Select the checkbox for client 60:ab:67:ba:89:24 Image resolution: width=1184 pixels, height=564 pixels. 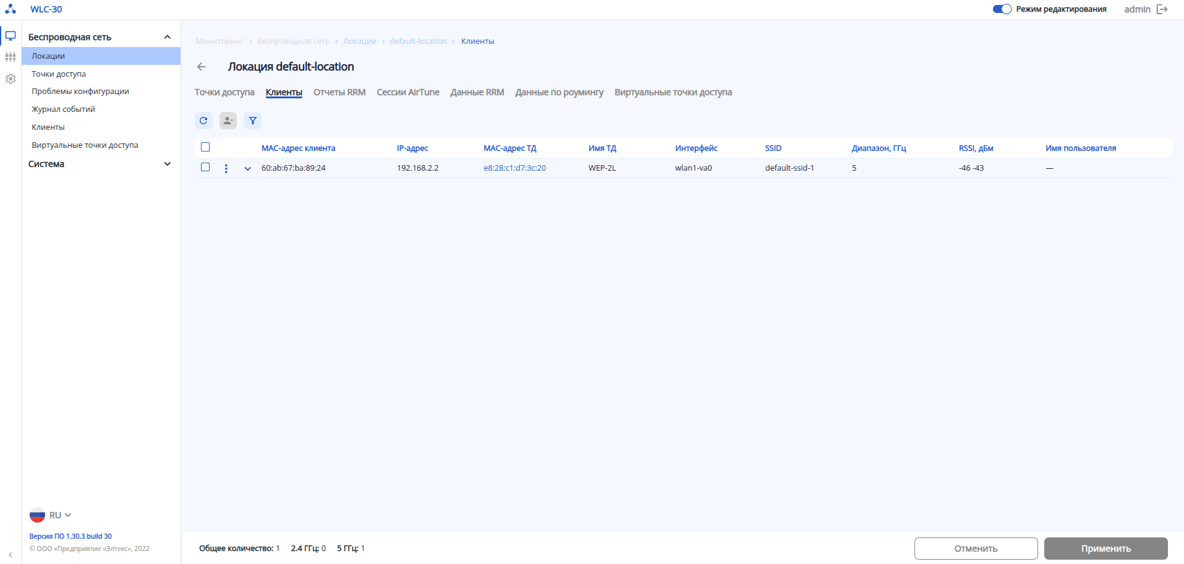pyautogui.click(x=205, y=168)
